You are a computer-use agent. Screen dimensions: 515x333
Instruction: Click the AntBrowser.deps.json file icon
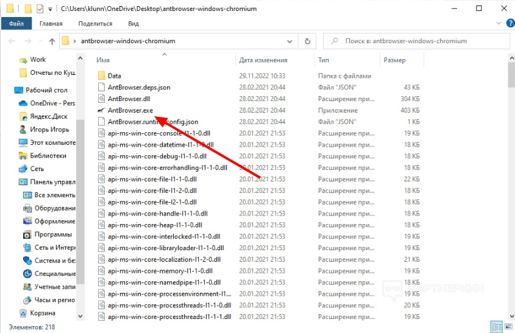pos(102,88)
